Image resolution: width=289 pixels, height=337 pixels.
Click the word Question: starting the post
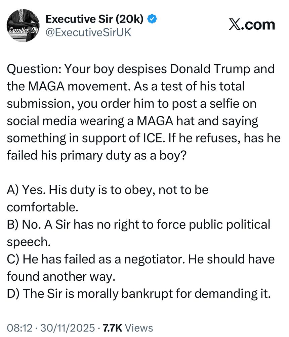pyautogui.click(x=34, y=70)
